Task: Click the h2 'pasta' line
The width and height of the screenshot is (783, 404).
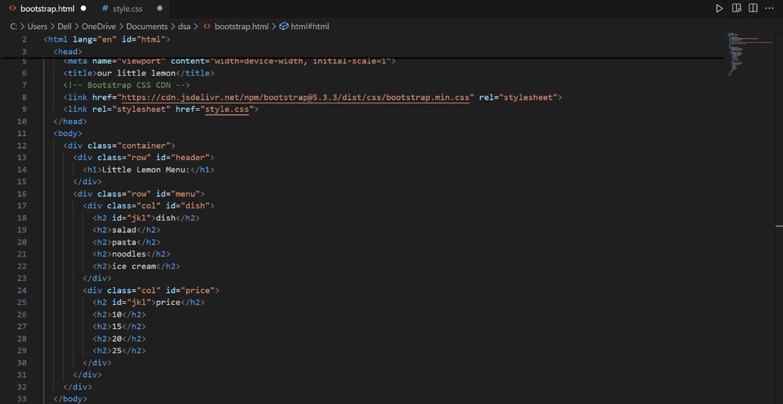Action: [127, 242]
